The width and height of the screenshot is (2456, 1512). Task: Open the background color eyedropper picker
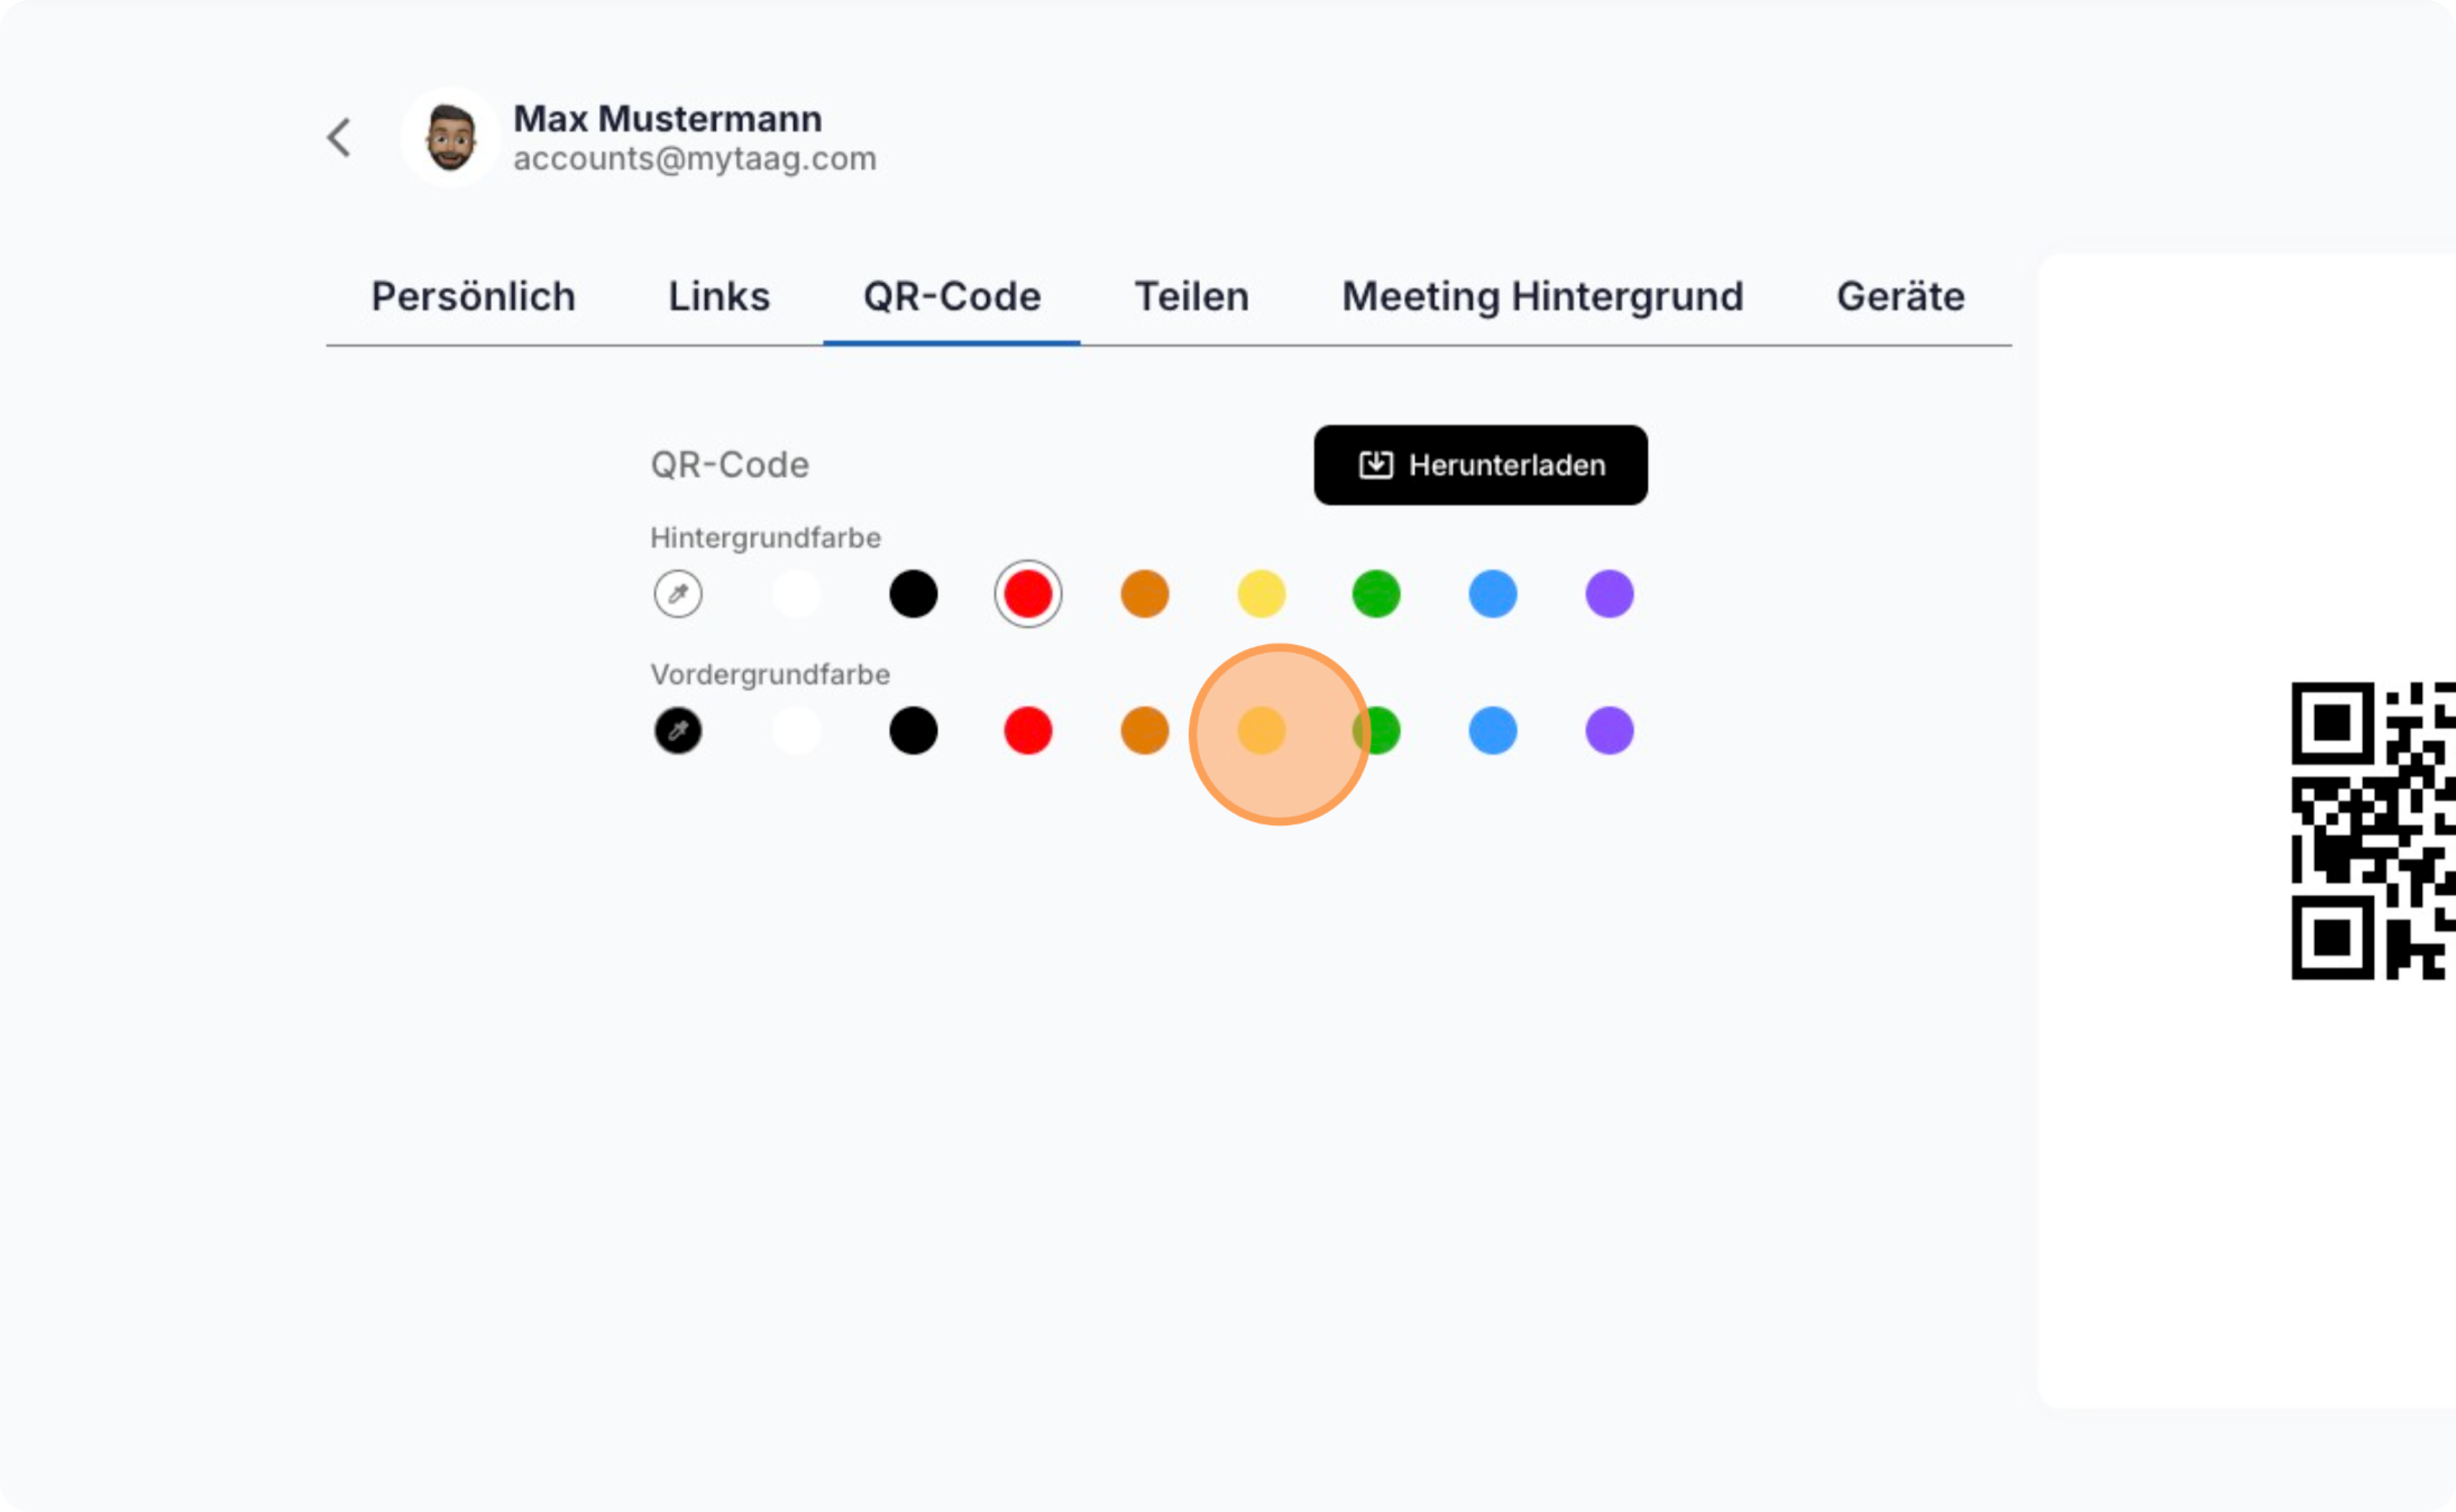(x=678, y=594)
